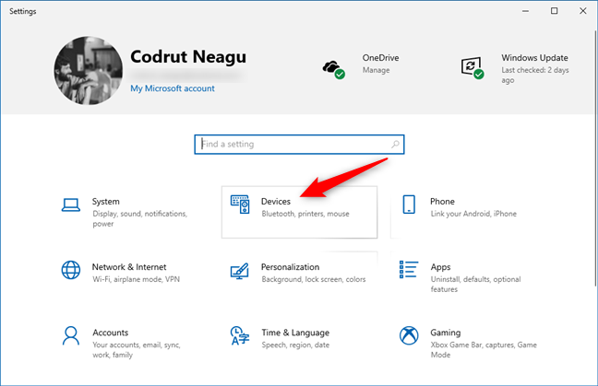Click 'Bluetooth, printers, mouse' description

point(305,214)
